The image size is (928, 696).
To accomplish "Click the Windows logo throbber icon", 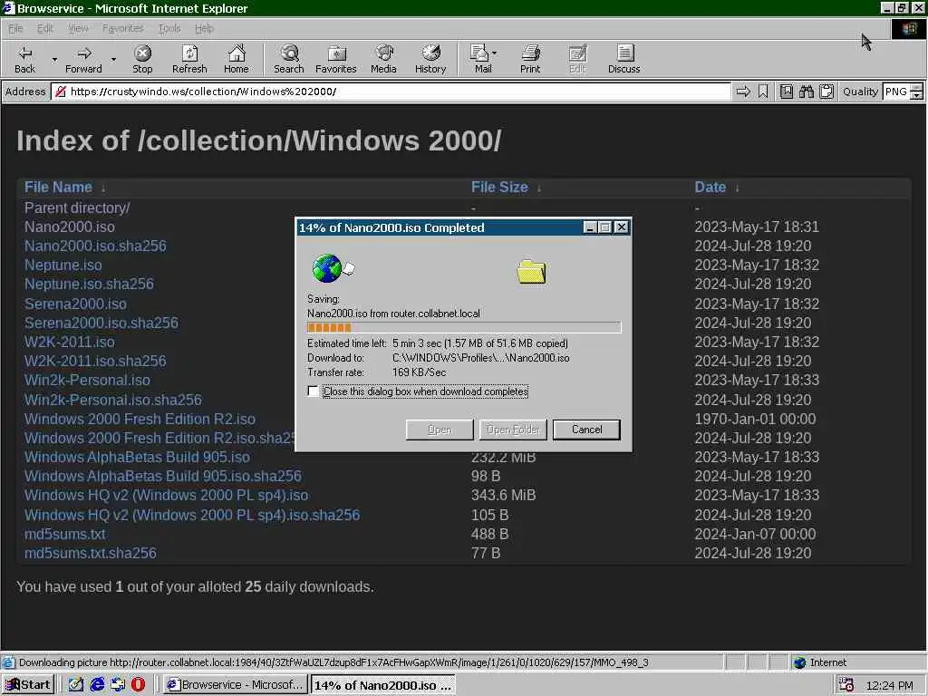I will click(x=908, y=28).
